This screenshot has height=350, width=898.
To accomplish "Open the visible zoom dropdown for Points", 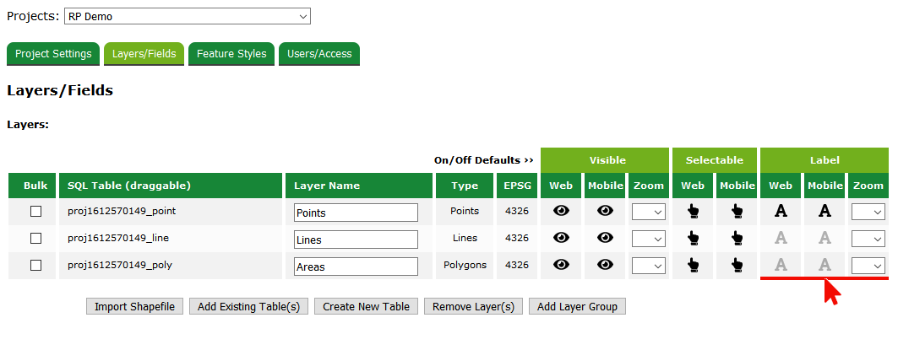I will tap(649, 213).
